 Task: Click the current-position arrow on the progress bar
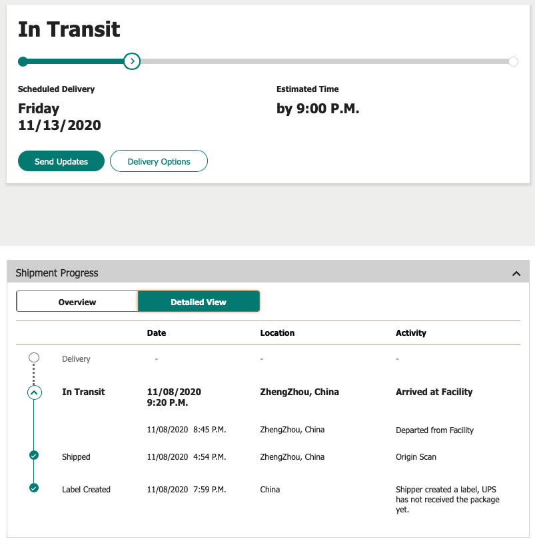click(x=132, y=62)
